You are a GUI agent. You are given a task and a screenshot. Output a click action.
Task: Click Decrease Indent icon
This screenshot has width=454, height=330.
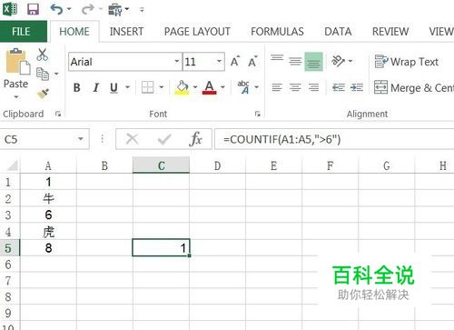[x=338, y=87]
